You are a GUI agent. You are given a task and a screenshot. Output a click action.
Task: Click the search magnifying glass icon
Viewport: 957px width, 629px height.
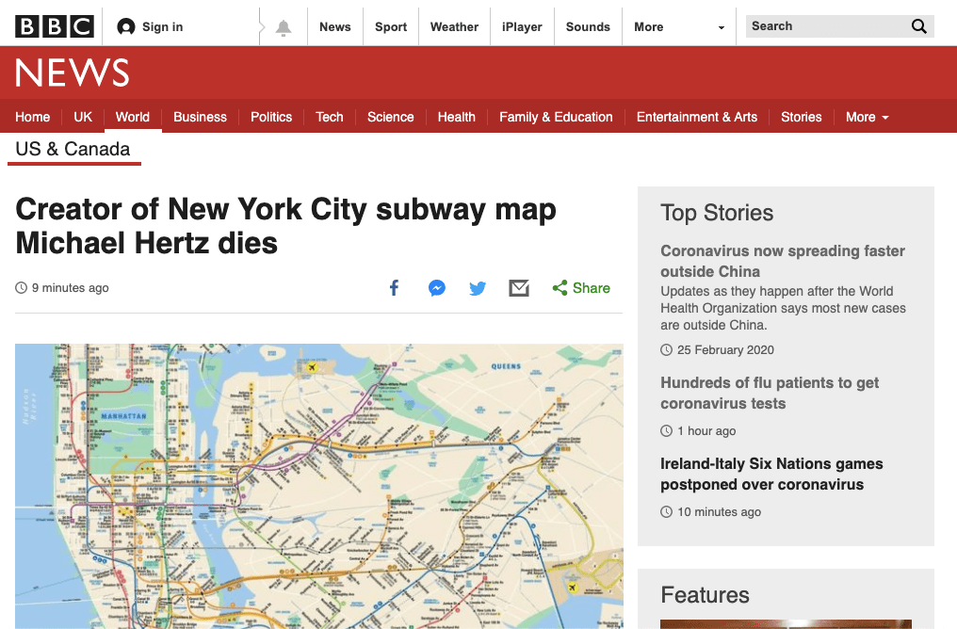(918, 25)
